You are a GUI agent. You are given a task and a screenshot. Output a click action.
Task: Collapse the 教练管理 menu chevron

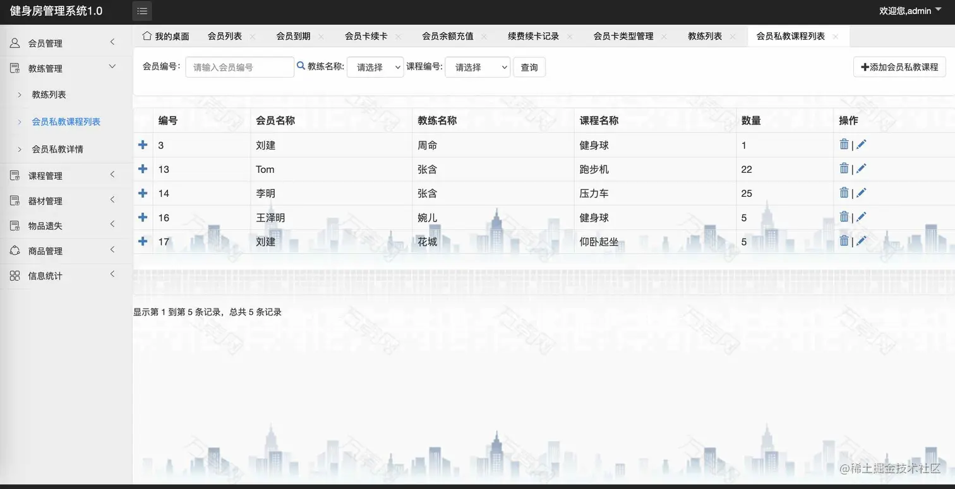click(112, 66)
